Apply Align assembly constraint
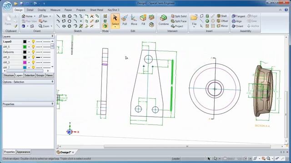291x163 pixels. (x=236, y=21)
